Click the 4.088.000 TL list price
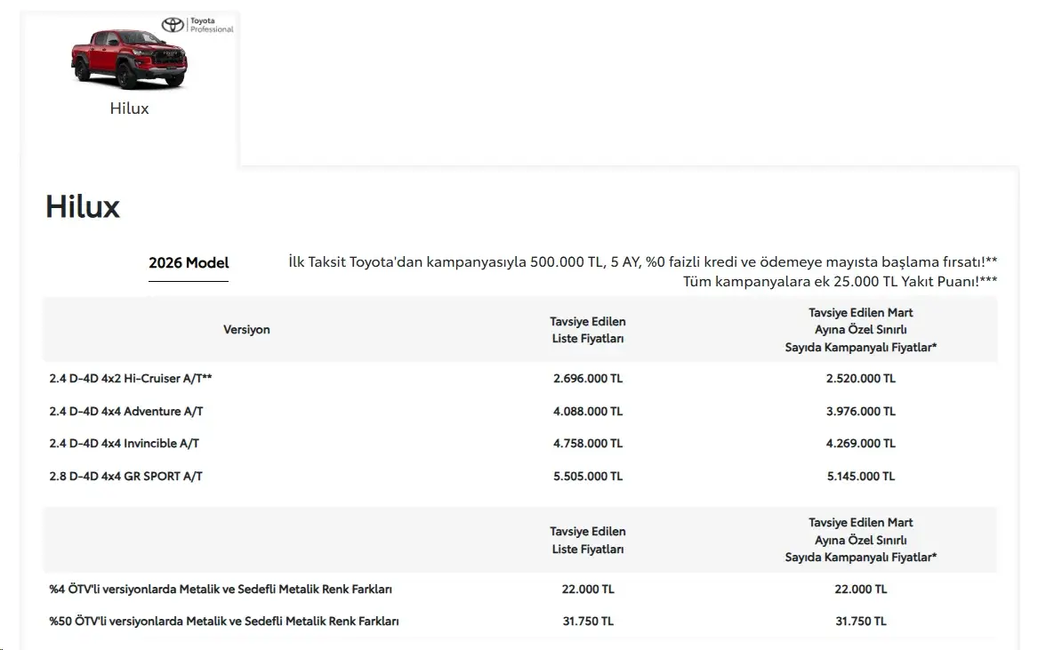This screenshot has width=1054, height=650. (588, 412)
